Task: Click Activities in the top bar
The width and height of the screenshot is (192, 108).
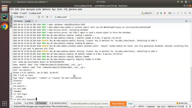Action: pyautogui.click(x=6, y=2)
